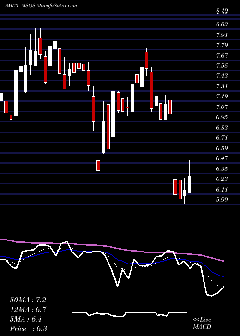Click the 5.99 price axis label
Image resolution: width=240 pixels, height=336 pixels.
222,200
